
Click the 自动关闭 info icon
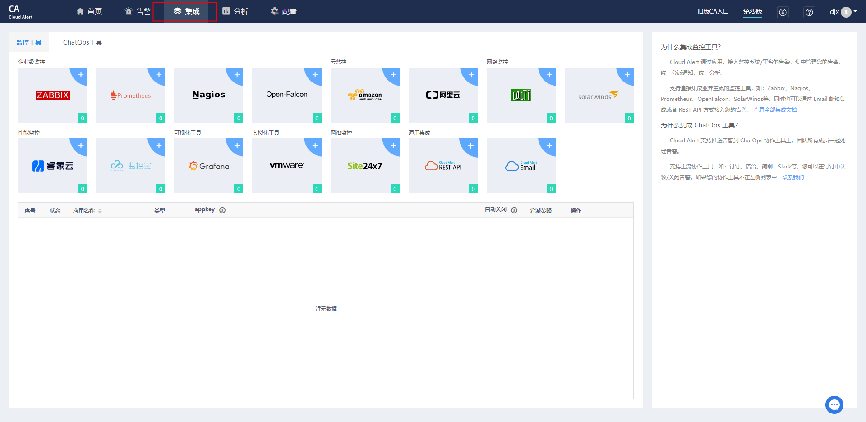point(514,210)
